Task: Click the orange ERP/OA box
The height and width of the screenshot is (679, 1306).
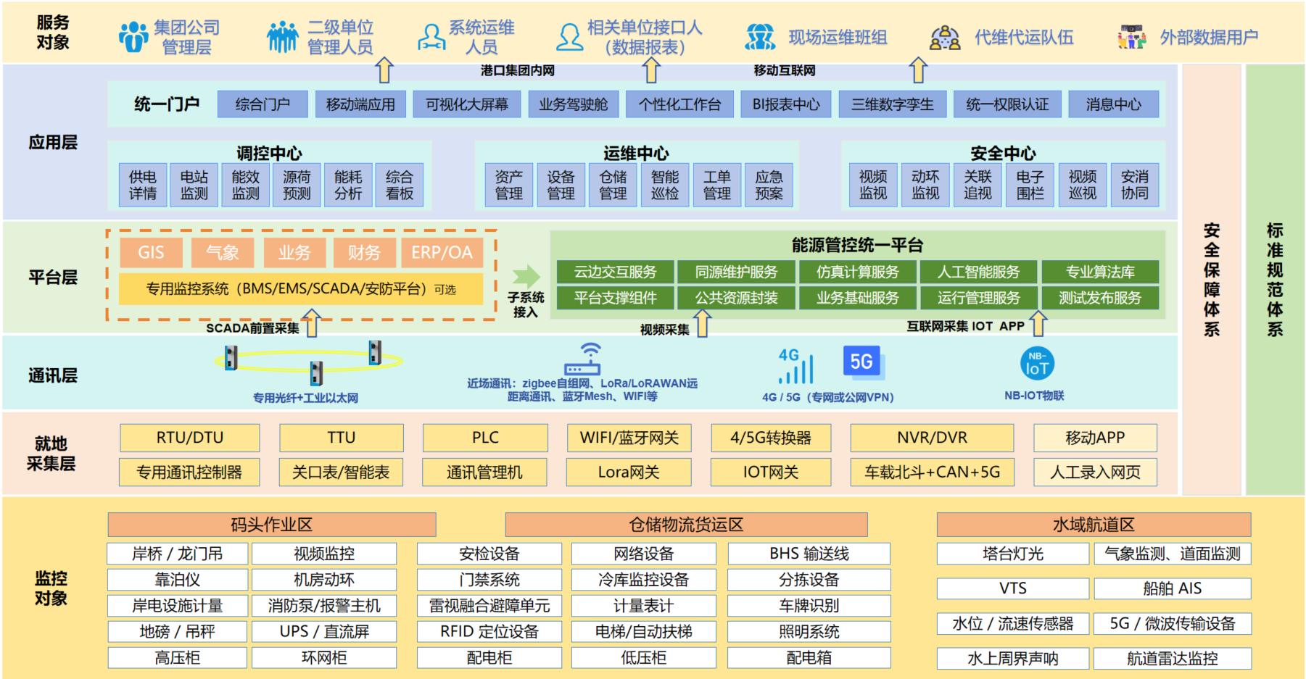Action: coord(442,252)
